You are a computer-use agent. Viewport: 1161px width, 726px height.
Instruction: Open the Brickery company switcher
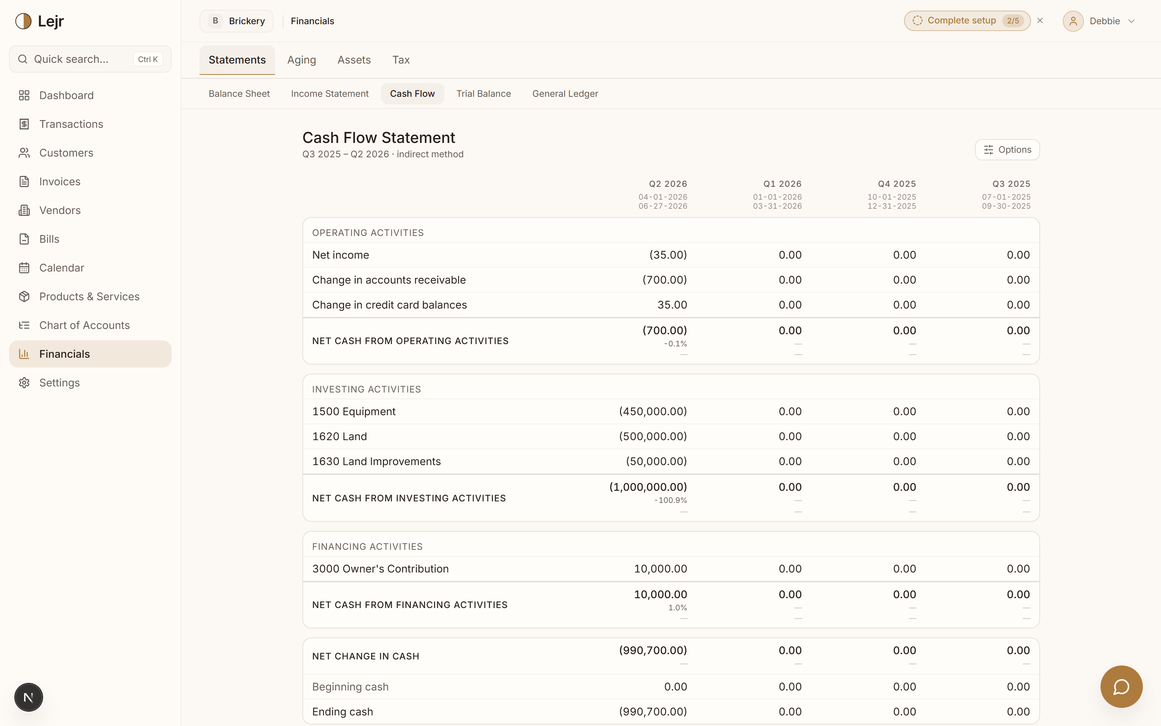(x=237, y=21)
